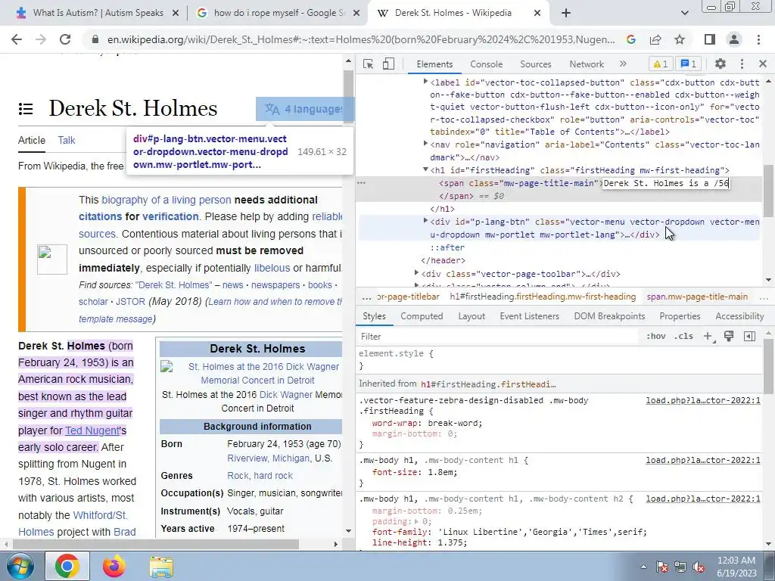The height and width of the screenshot is (581, 775).
Task: Open Firefox from the taskbar
Action: point(114,566)
